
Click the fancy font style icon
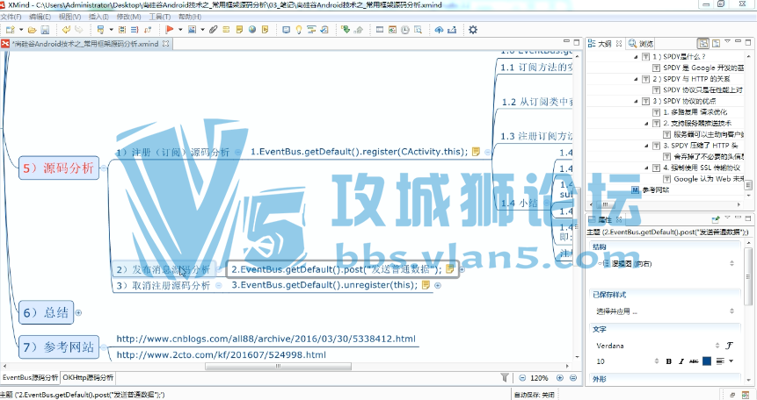tap(730, 346)
